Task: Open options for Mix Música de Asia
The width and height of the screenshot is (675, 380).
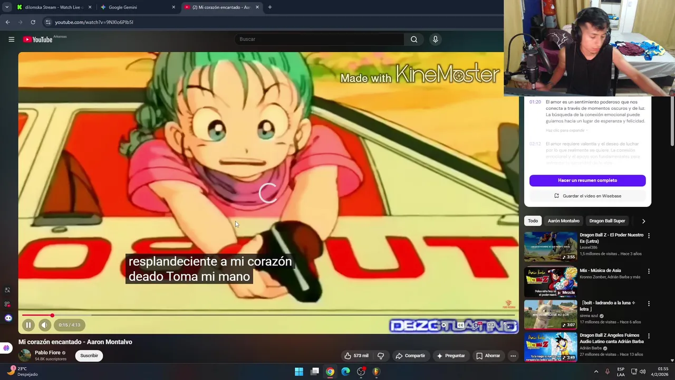Action: click(x=649, y=271)
